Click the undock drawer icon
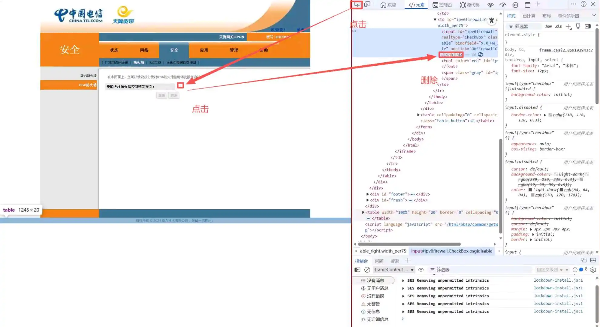Viewport: 600px width, 327px height. point(584,260)
